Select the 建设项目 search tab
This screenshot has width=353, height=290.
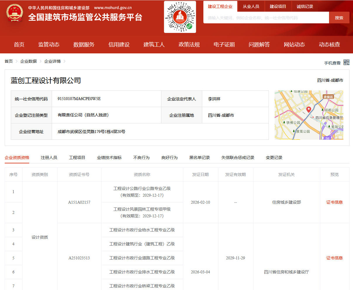[x=278, y=6]
